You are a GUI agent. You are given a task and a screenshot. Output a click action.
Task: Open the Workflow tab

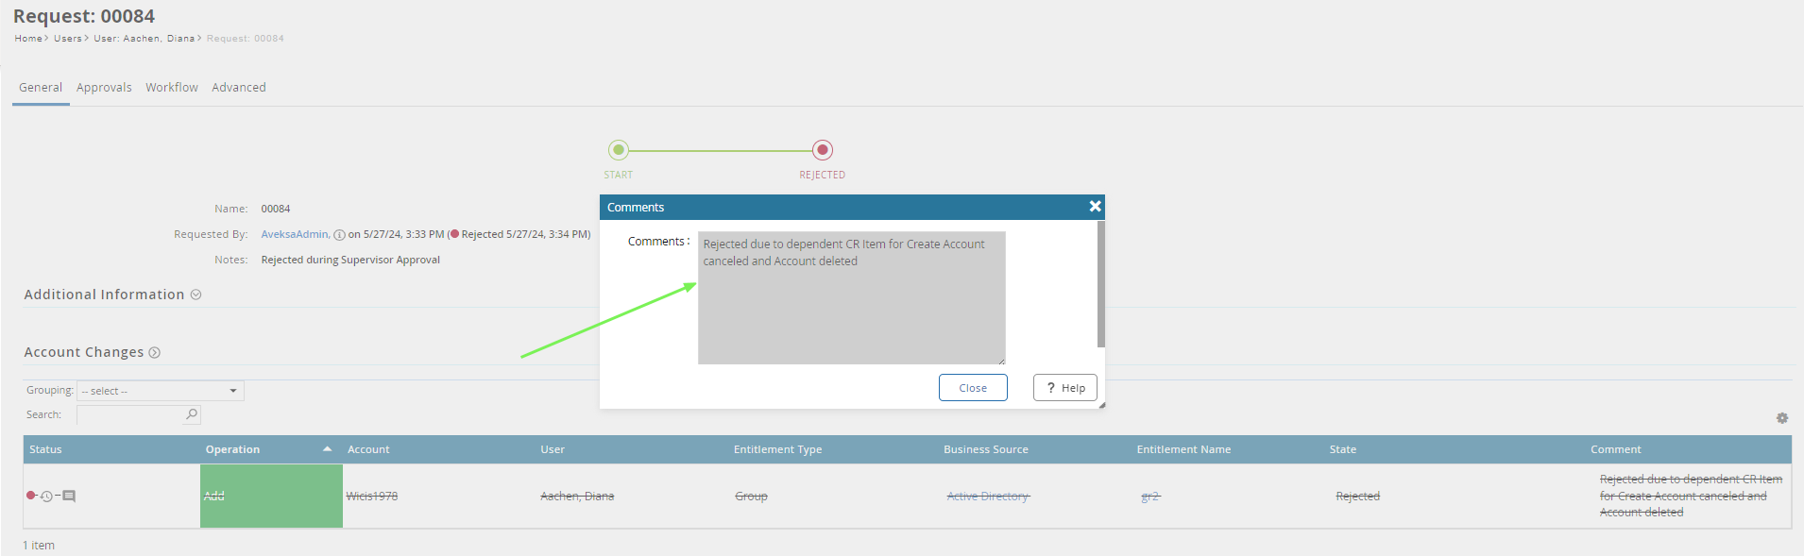click(172, 88)
